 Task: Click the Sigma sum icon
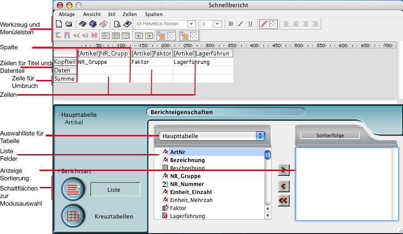pyautogui.click(x=58, y=35)
